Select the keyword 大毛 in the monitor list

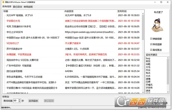click(x=148, y=67)
